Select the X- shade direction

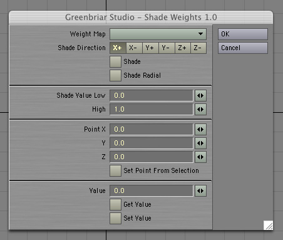coord(134,48)
